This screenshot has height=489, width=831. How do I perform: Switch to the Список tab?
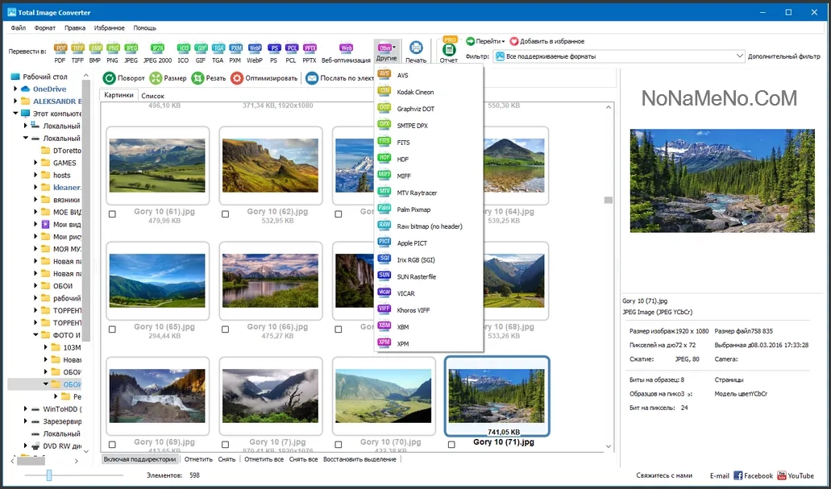pos(152,96)
